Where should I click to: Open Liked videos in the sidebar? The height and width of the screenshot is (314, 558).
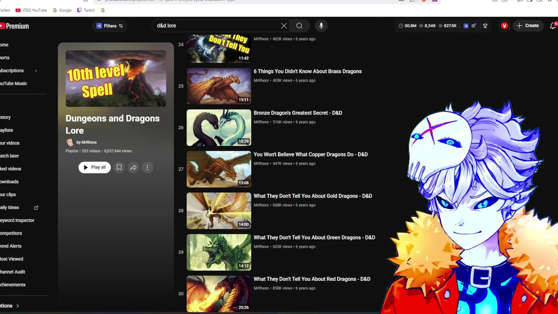[x=10, y=169]
